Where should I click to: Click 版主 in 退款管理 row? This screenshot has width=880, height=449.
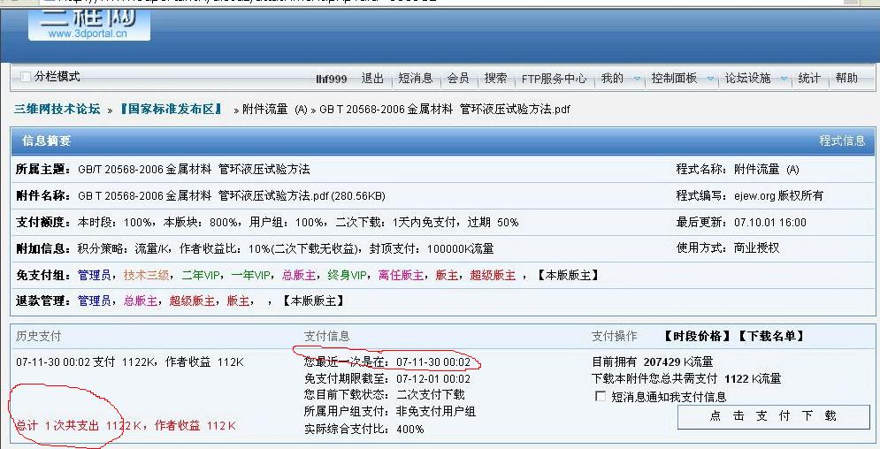point(238,301)
